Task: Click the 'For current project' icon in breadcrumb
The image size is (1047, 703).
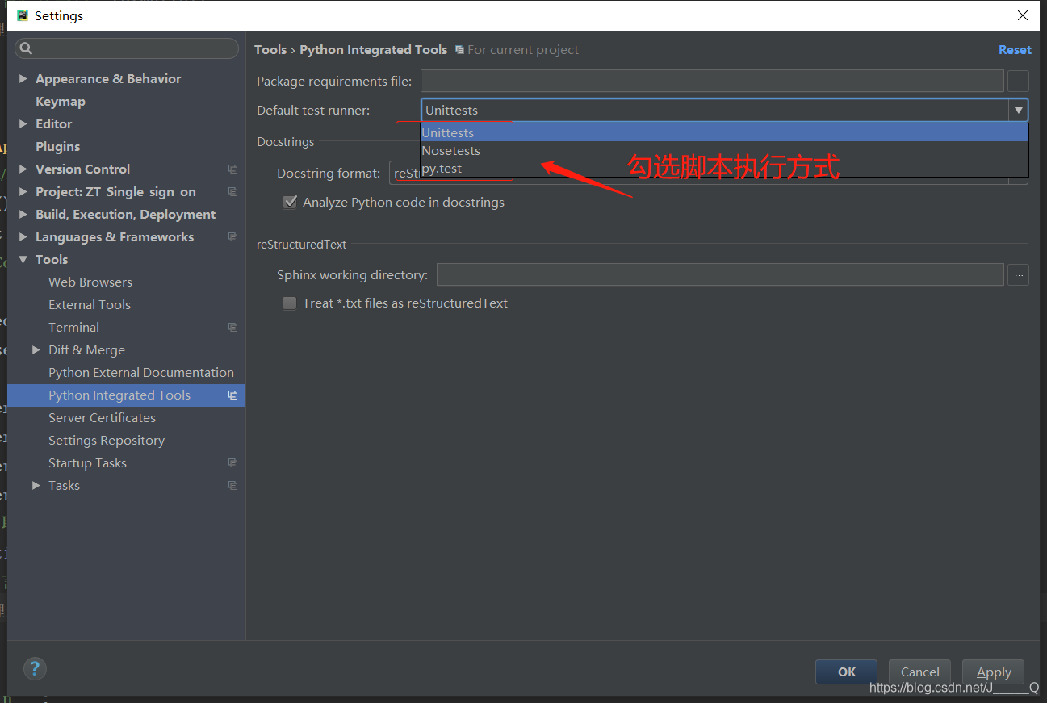Action: point(459,50)
